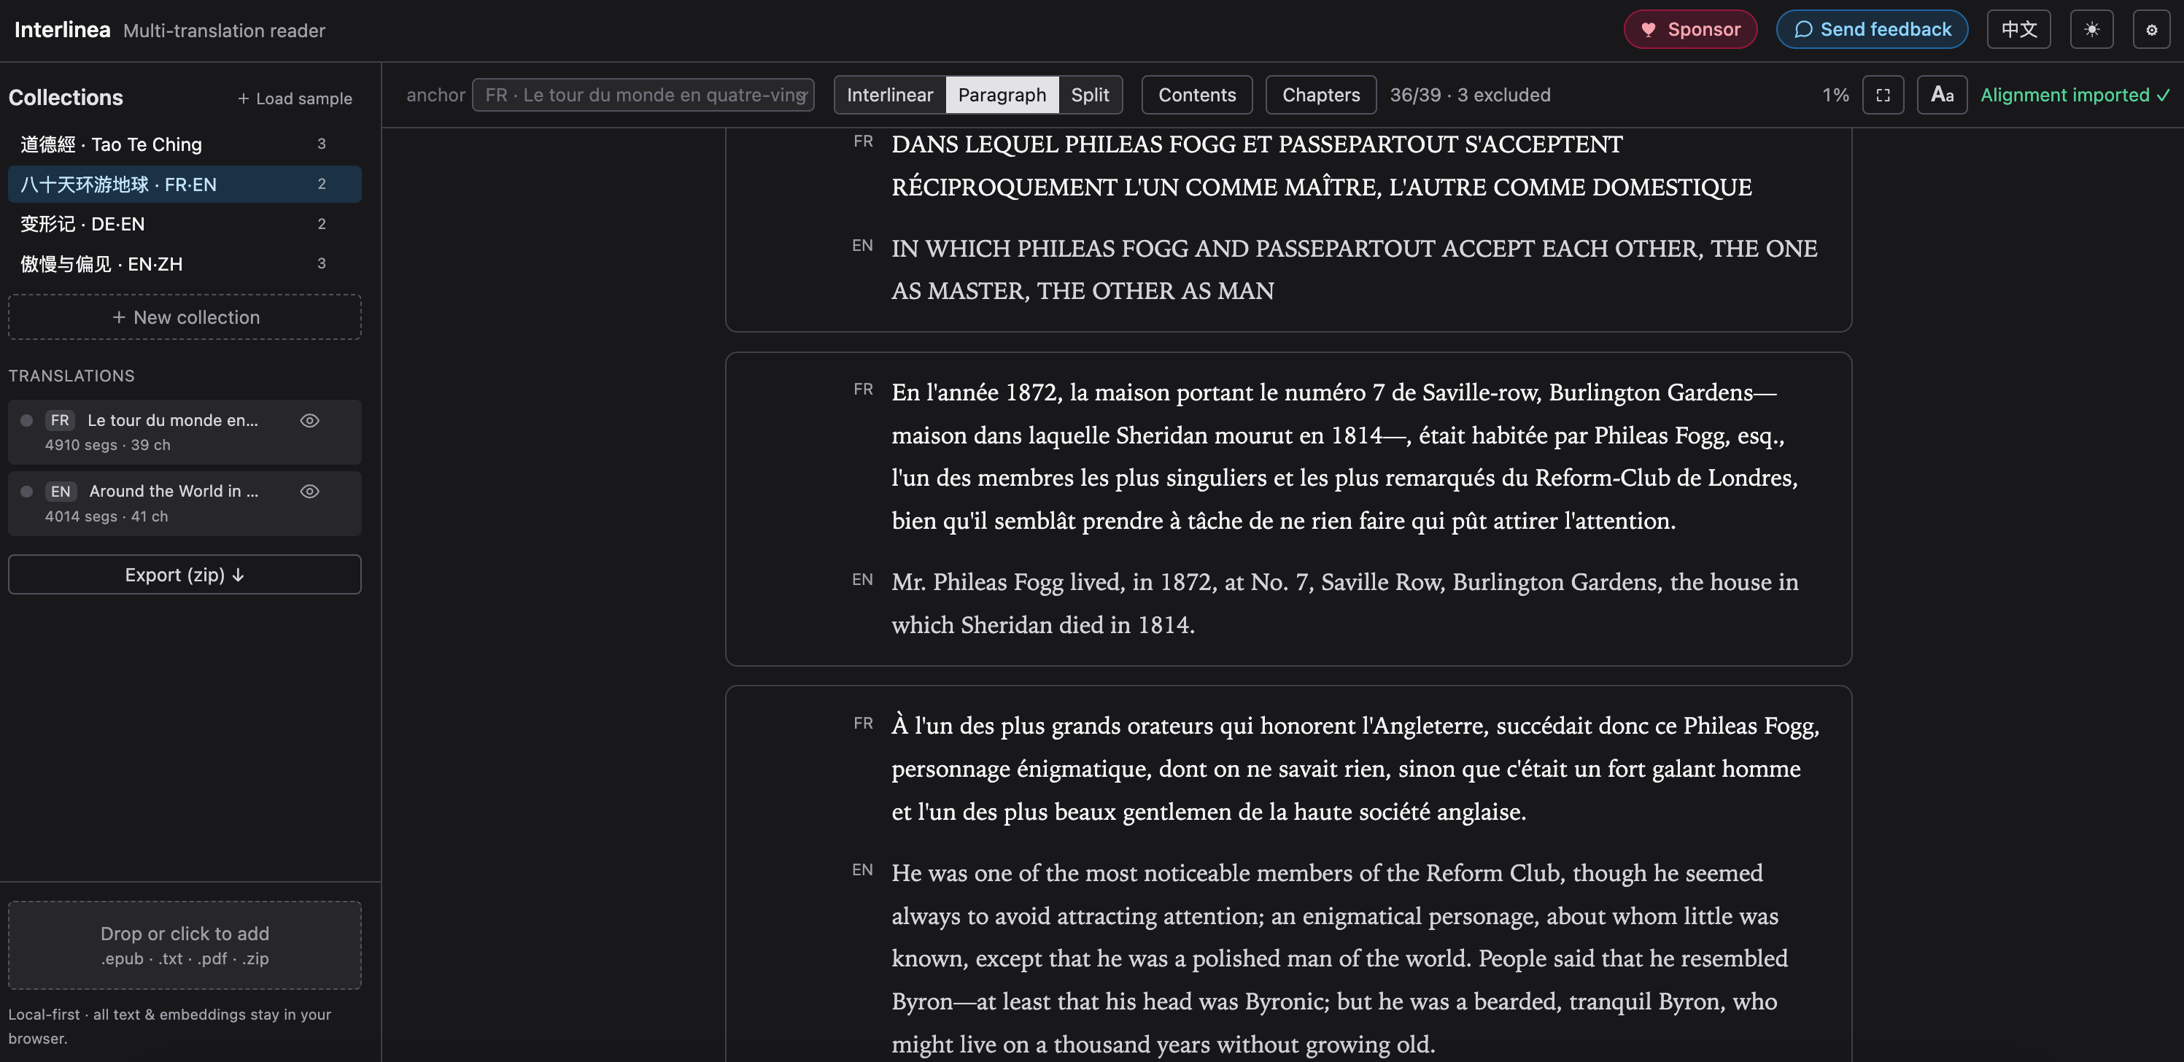Screen dimensions: 2184x1062
Task: Click the 1% reading progress indicator
Action: pos(1835,95)
